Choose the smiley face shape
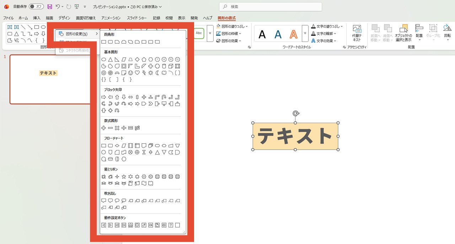The width and height of the screenshot is (455, 244). (x=130, y=73)
